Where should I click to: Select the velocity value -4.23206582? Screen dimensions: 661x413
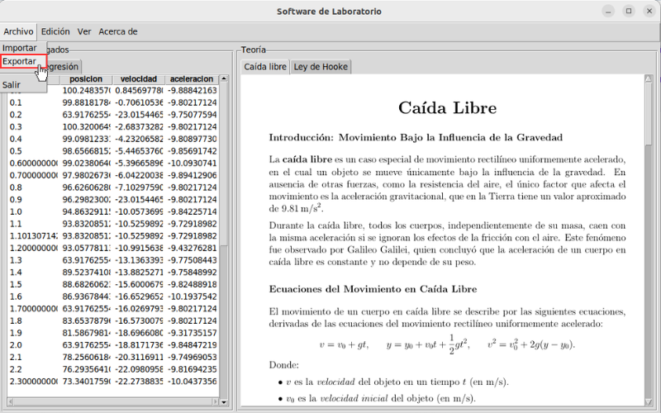[x=139, y=139]
